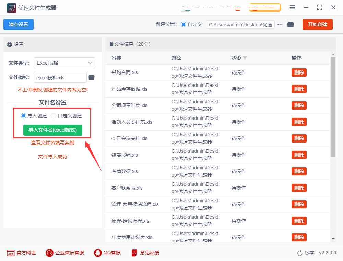Click the 路径 column header
The width and height of the screenshot is (343, 261).
(x=176, y=58)
